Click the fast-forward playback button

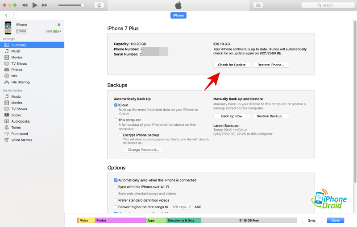point(44,5)
